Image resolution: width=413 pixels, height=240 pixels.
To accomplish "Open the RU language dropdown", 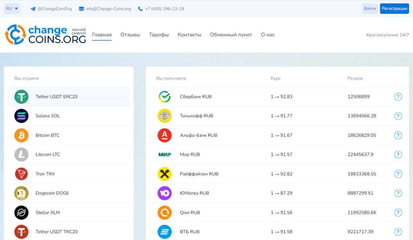I will (x=12, y=8).
